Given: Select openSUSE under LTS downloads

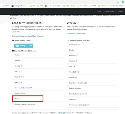Looking at the screenshot, I should click(x=38, y=82).
